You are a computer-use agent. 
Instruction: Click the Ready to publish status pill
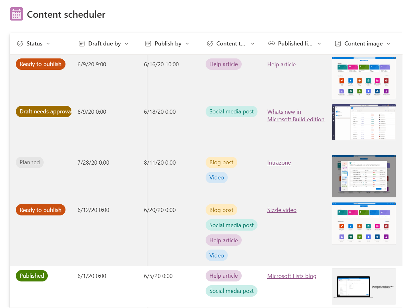pyautogui.click(x=40, y=64)
